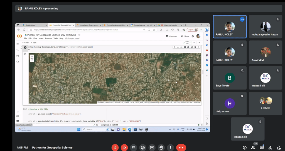Turn on the Meet microphone
This screenshot has width=285, height=151.
(x=115, y=148)
